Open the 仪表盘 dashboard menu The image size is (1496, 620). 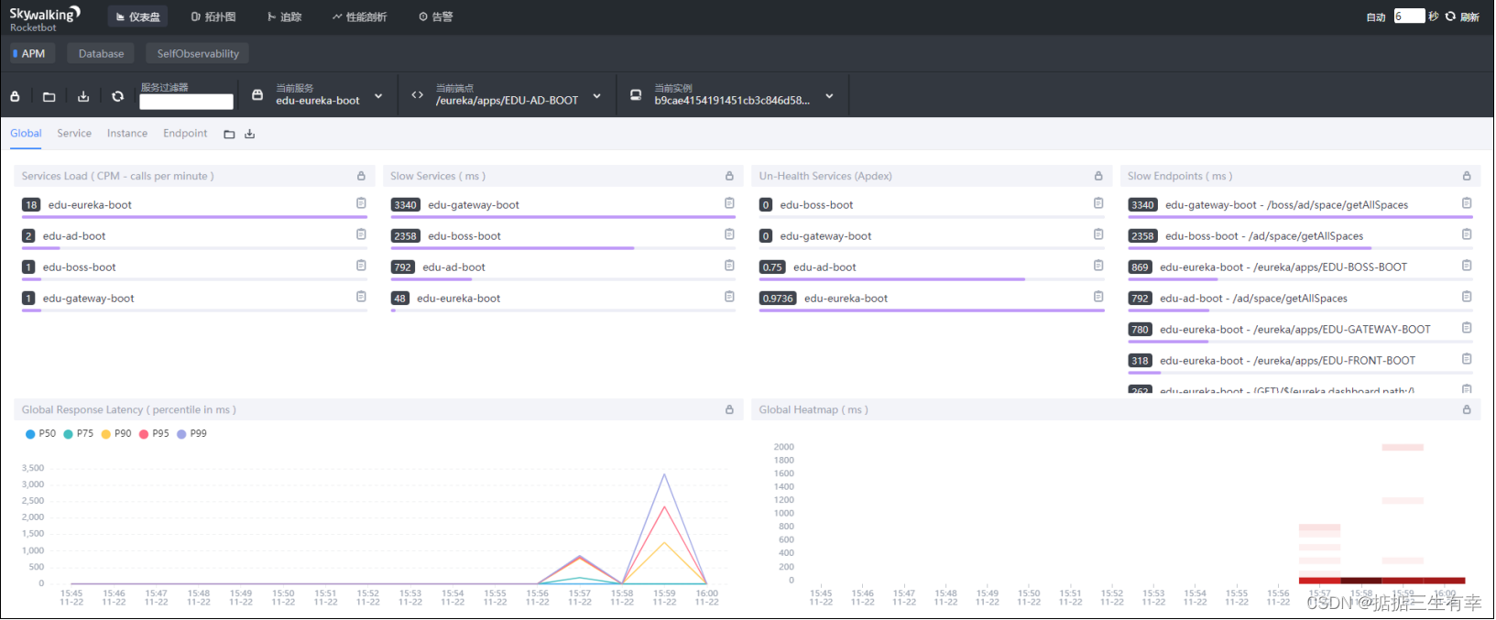point(138,17)
